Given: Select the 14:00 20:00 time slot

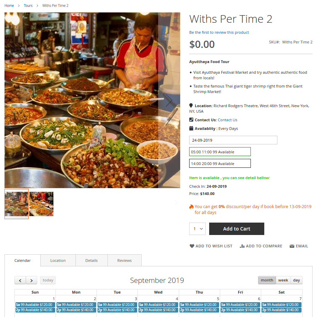Looking at the screenshot, I should click(x=220, y=164).
